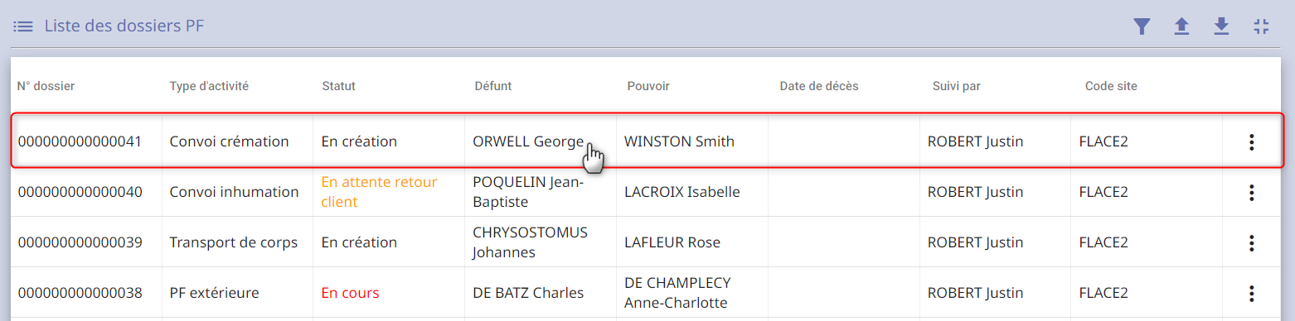Select POQUELIN Jean-Baptiste défunt cell
This screenshot has height=321, width=1295.
coord(541,192)
